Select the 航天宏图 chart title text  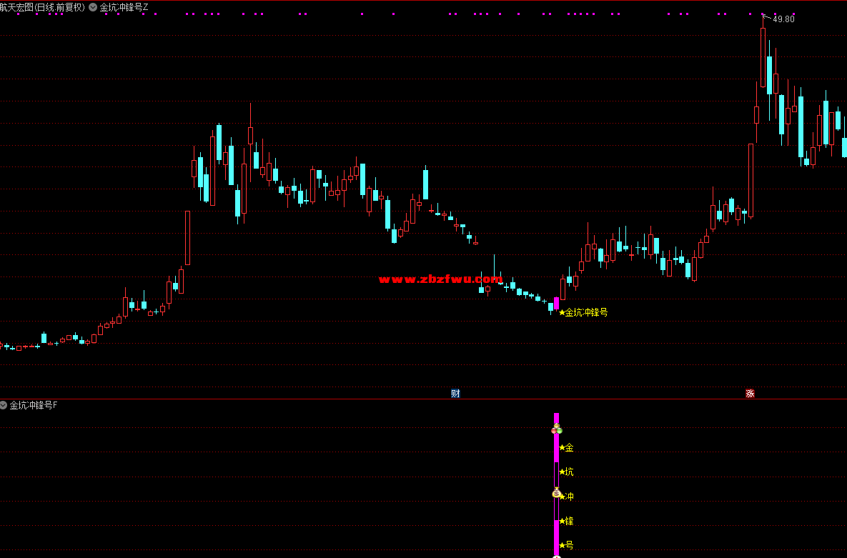(42, 7)
